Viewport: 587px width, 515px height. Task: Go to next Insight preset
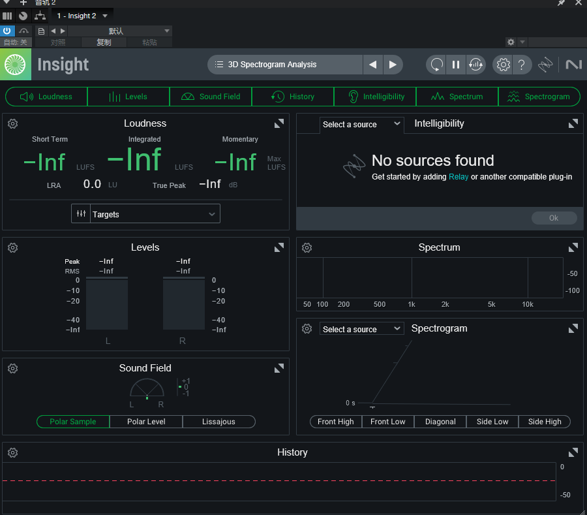pos(393,65)
